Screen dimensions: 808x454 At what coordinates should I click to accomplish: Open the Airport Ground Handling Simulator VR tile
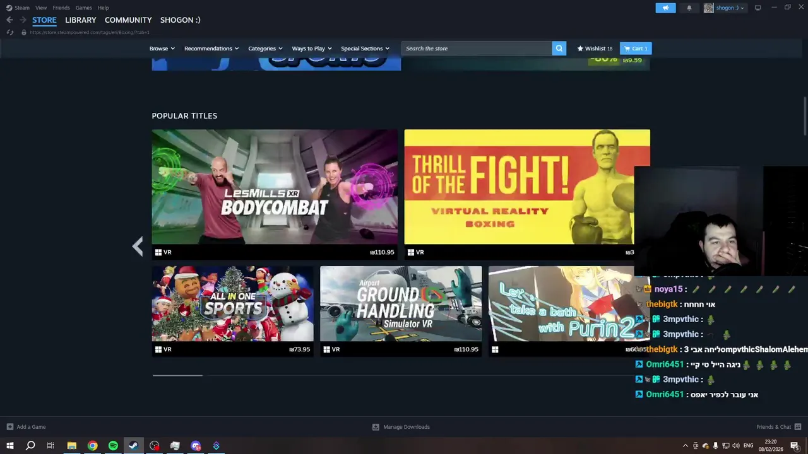[401, 311]
